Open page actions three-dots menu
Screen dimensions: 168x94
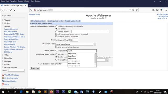click(130, 10)
